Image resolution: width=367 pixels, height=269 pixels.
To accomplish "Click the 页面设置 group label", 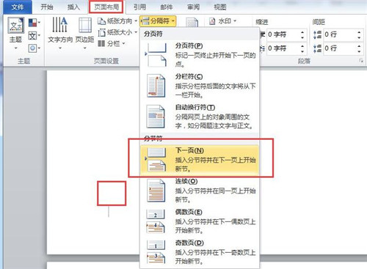I will (106, 61).
